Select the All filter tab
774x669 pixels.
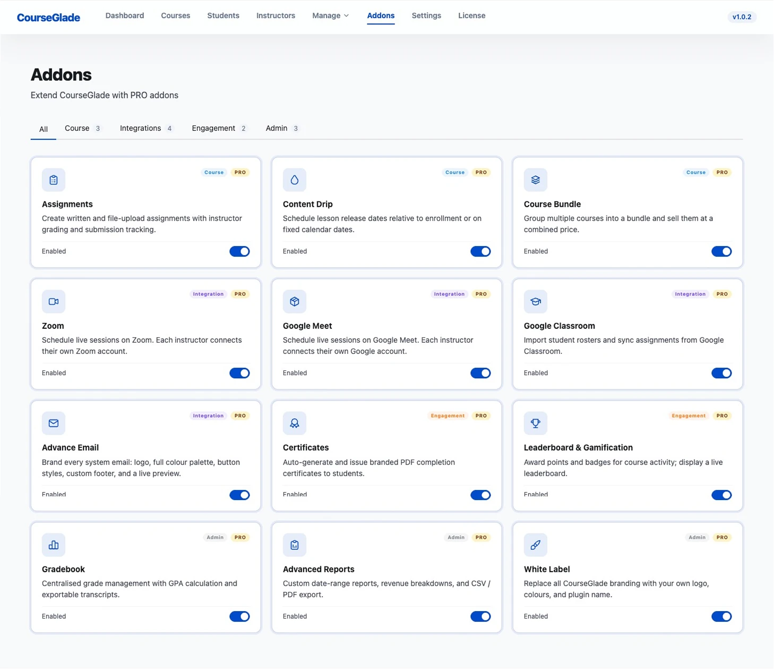click(44, 129)
